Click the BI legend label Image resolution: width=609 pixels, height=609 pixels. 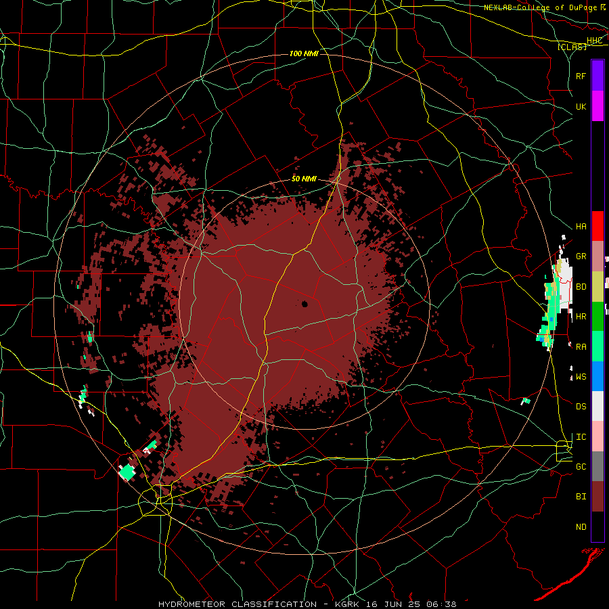click(x=581, y=497)
